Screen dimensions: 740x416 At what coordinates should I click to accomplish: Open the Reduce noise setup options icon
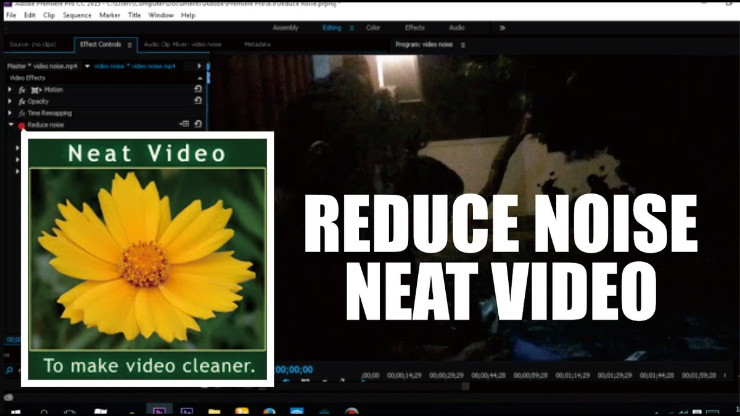[x=184, y=124]
